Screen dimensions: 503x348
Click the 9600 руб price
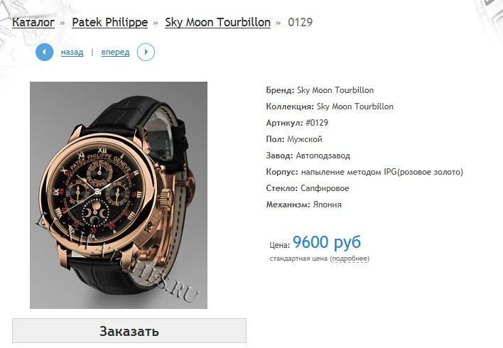327,242
